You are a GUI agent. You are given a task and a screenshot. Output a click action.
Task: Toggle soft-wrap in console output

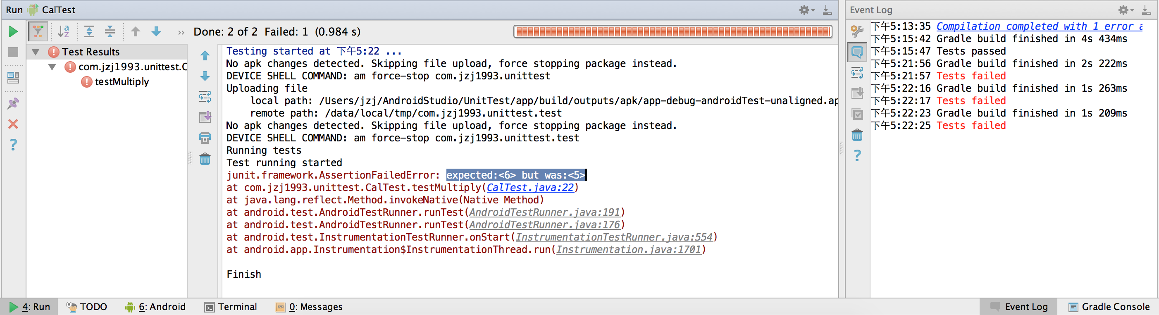tap(205, 97)
